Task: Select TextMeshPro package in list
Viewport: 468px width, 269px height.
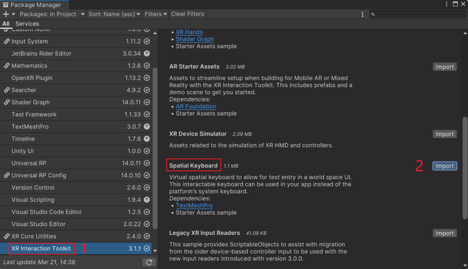Action: tap(76, 127)
